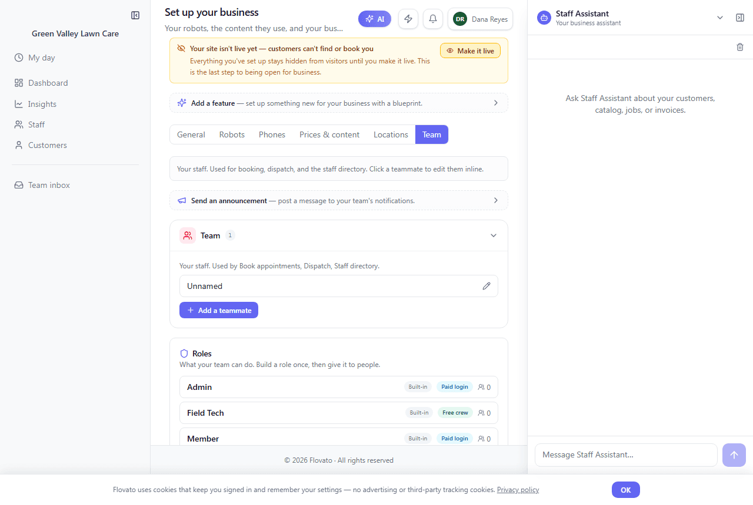Expand the Staff Assistant dropdown chevron
This screenshot has width=753, height=505.
point(720,18)
